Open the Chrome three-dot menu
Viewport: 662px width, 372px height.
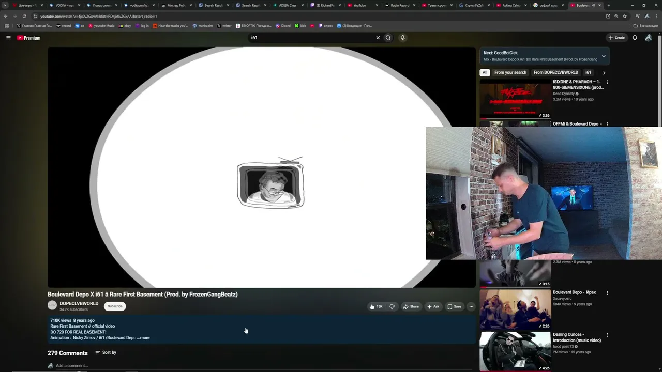point(656,16)
